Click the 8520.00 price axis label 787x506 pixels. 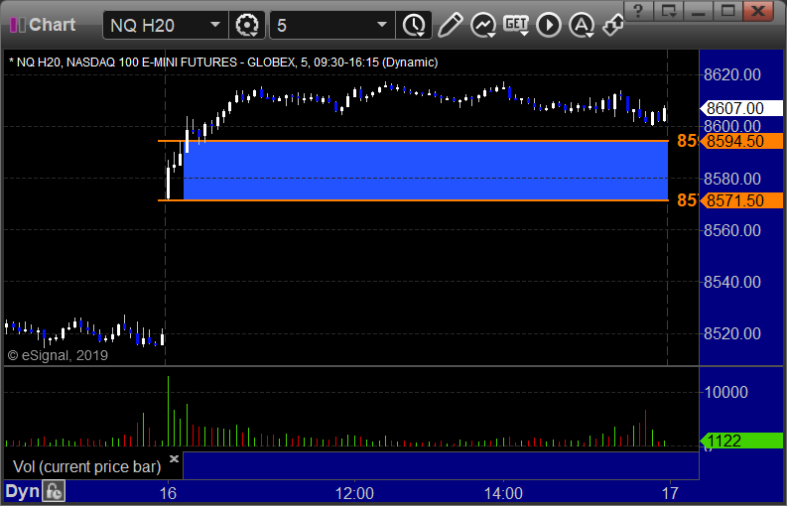pyautogui.click(x=731, y=333)
